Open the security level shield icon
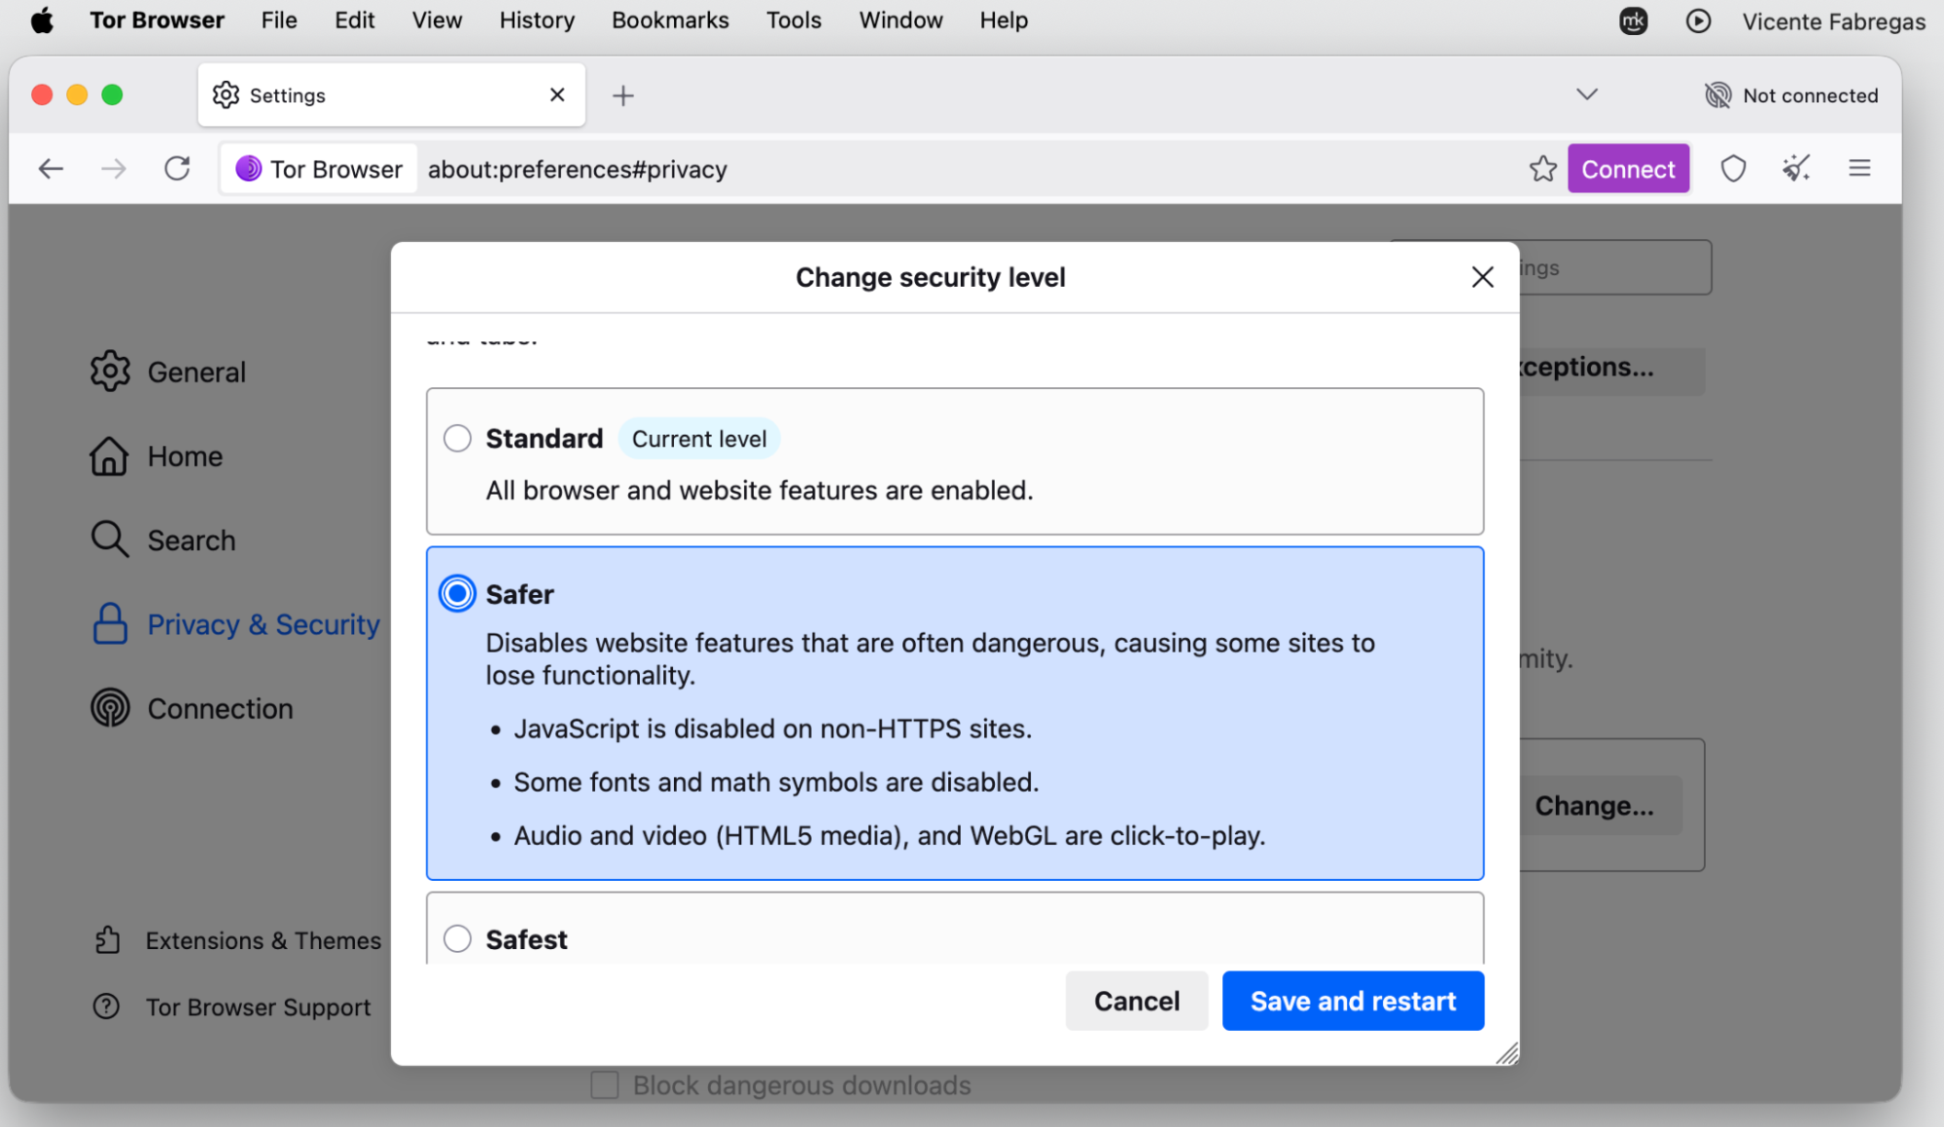The width and height of the screenshot is (1944, 1127). pyautogui.click(x=1733, y=169)
